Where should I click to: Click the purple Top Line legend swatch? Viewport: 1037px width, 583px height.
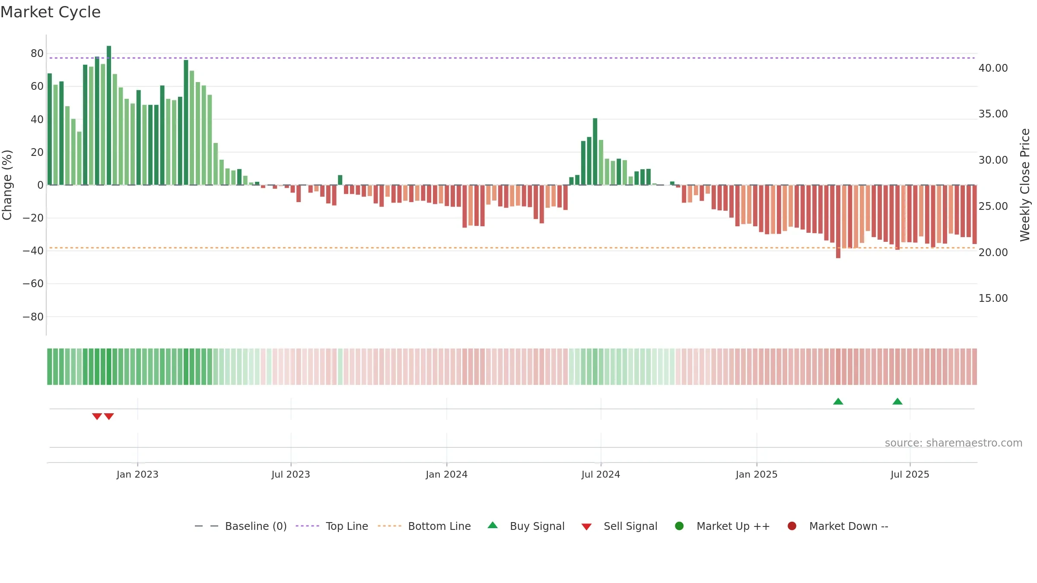pos(307,526)
